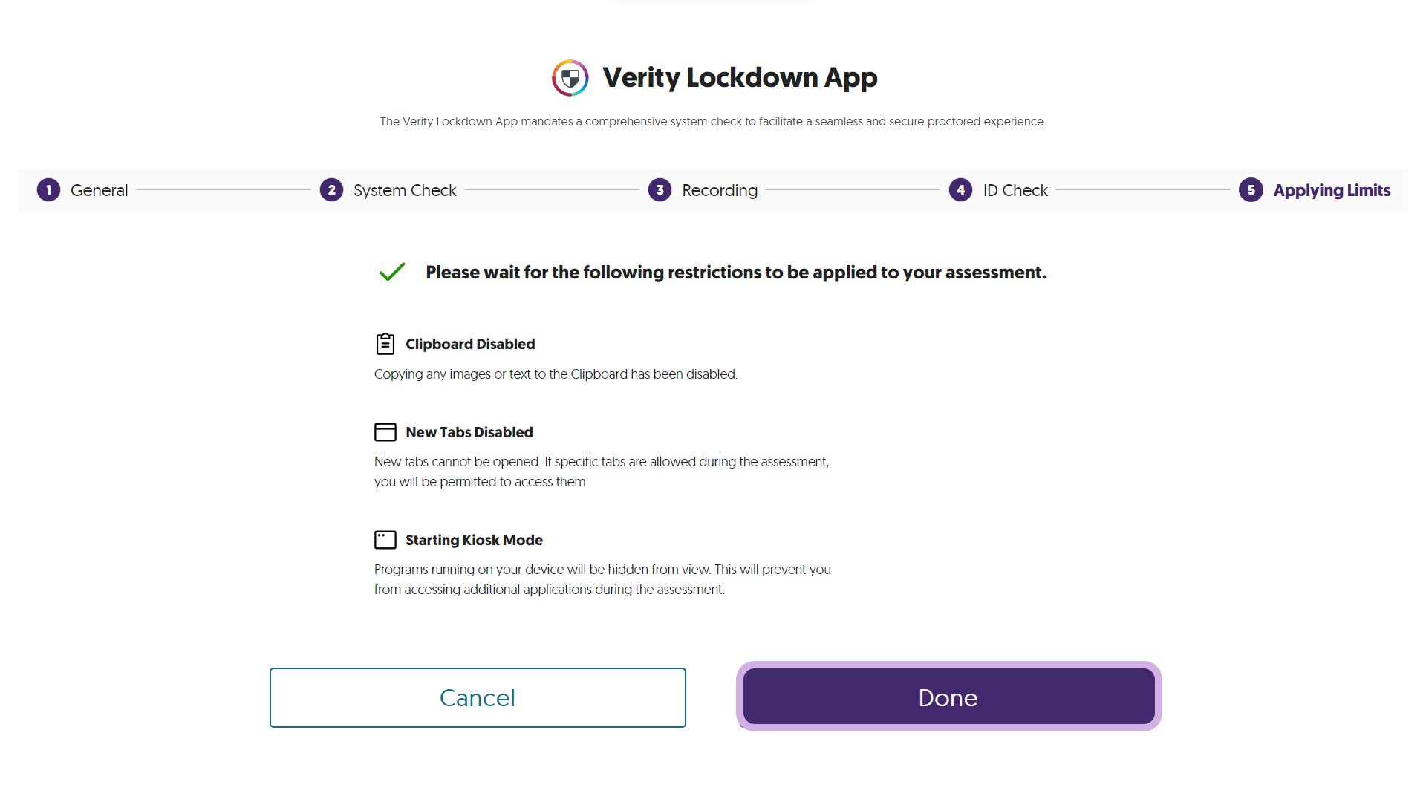Switch to the Recording step label
The height and width of the screenshot is (802, 1426).
point(720,190)
